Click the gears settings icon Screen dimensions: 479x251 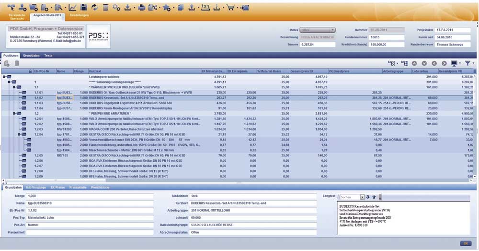[116, 7]
